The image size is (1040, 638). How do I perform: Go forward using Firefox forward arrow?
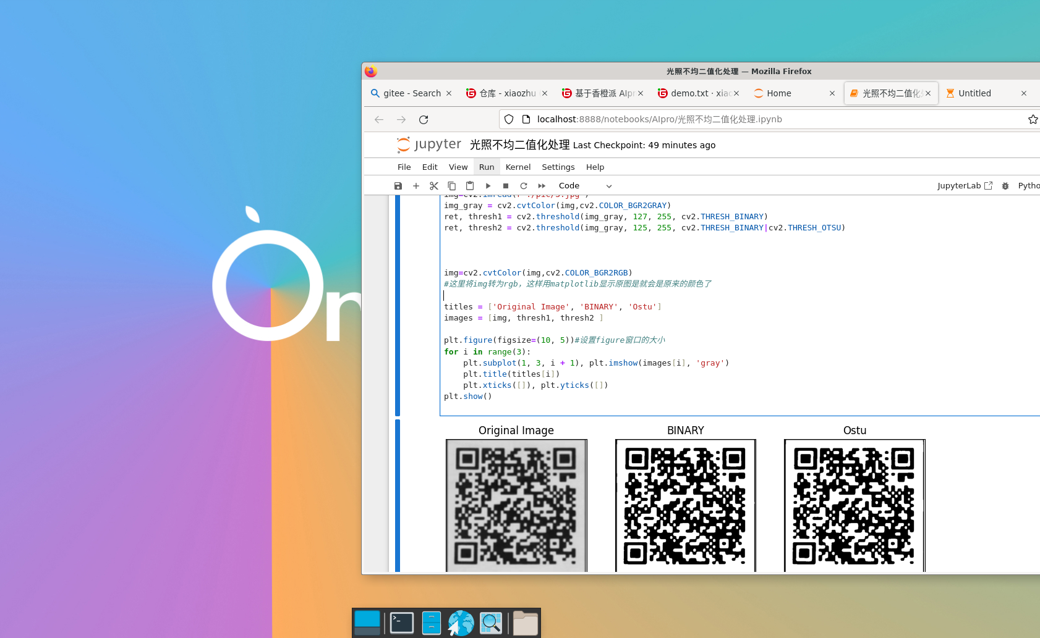coord(401,120)
